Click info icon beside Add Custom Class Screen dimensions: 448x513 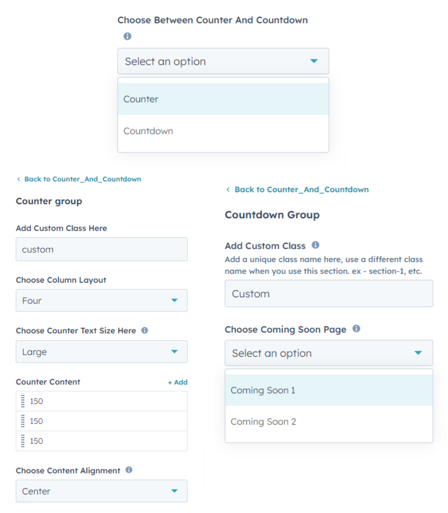coord(315,245)
